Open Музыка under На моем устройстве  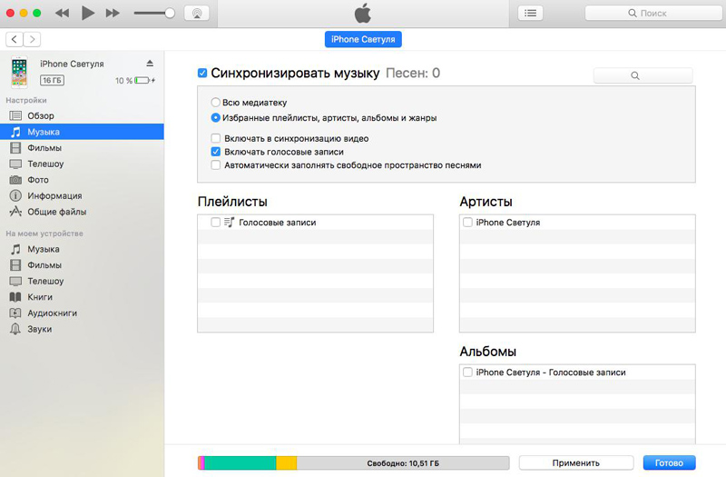coord(82,249)
